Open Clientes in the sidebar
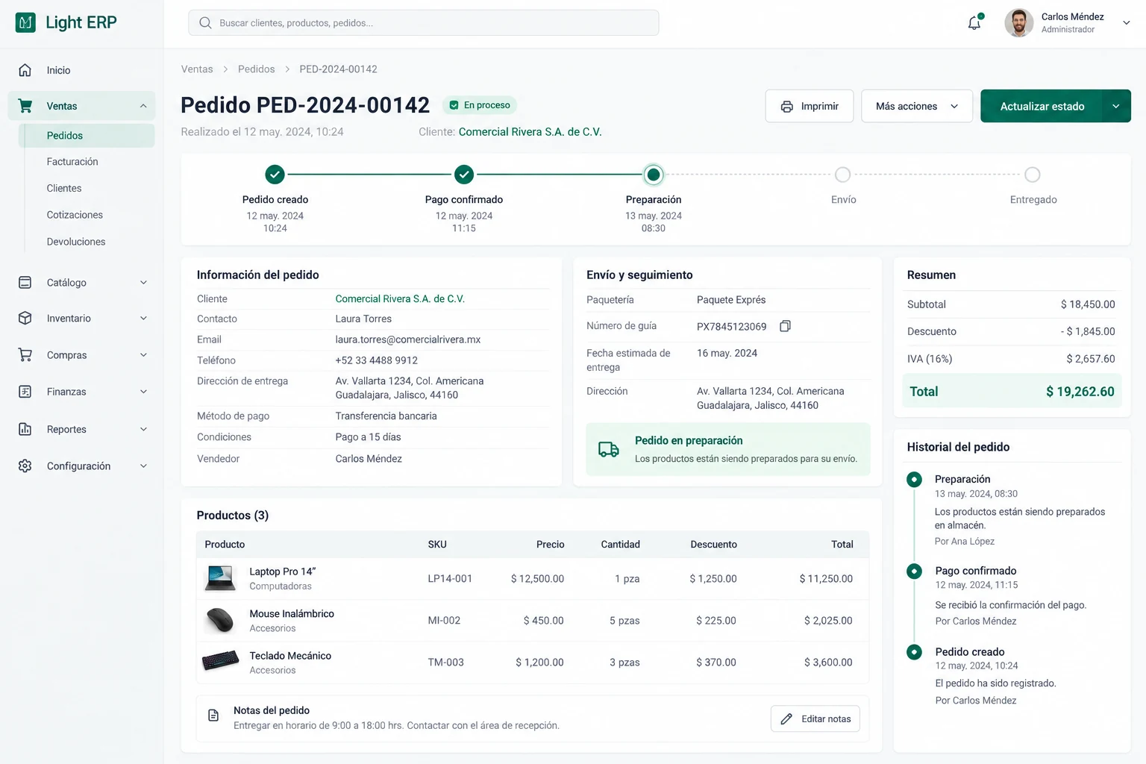The image size is (1146, 764). 64,189
